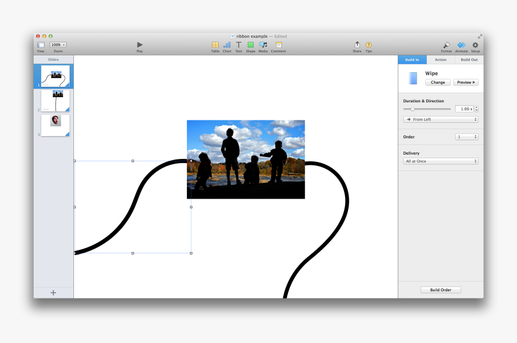This screenshot has height=343, width=517.
Task: Switch to the Build Out tab
Action: pos(469,60)
